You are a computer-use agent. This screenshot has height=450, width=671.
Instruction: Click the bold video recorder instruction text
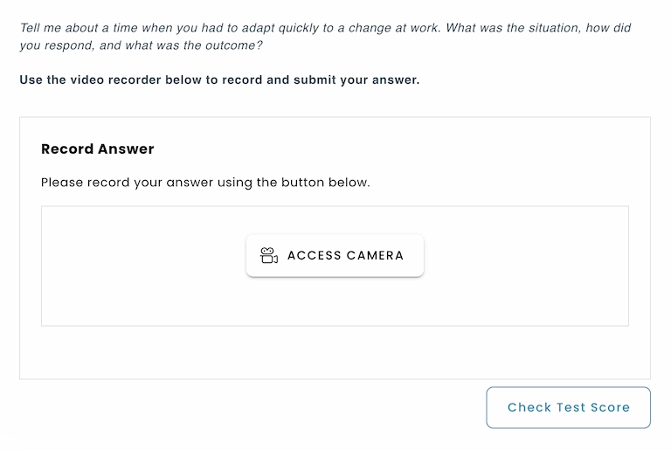[x=219, y=80]
